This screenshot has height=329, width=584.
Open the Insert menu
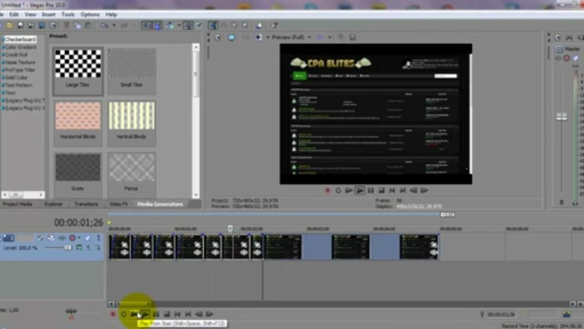(48, 15)
